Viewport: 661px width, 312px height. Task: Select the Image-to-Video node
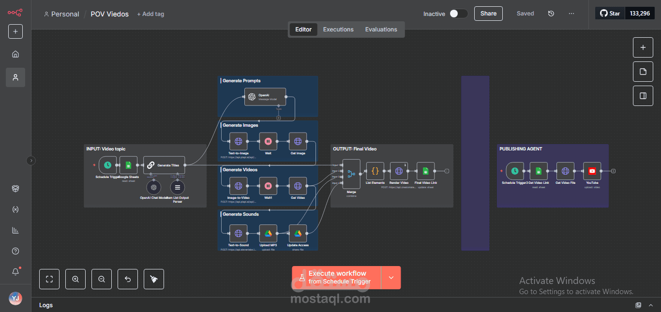238,186
